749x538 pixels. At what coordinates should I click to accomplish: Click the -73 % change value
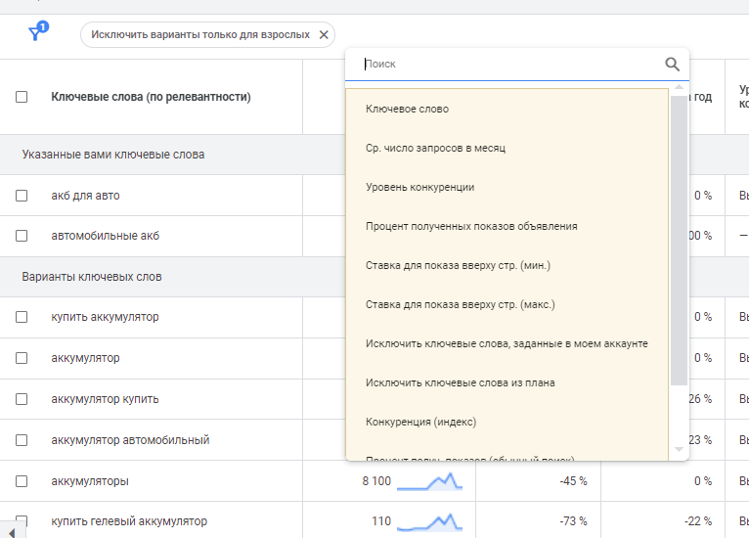(573, 521)
